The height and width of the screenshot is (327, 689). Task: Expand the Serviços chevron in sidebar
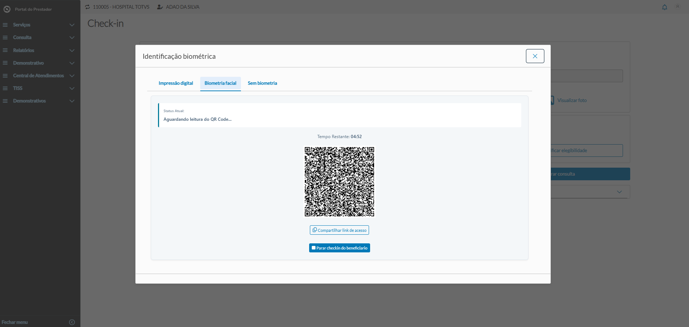(x=72, y=25)
